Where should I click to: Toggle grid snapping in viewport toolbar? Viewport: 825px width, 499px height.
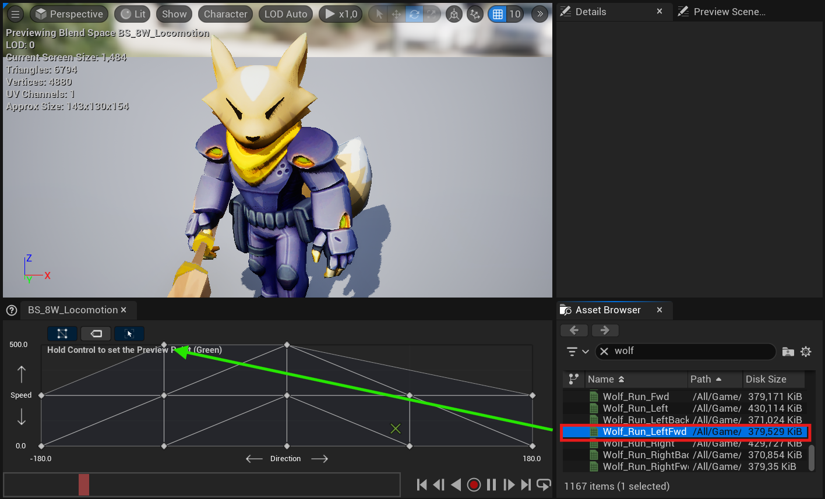[498, 14]
